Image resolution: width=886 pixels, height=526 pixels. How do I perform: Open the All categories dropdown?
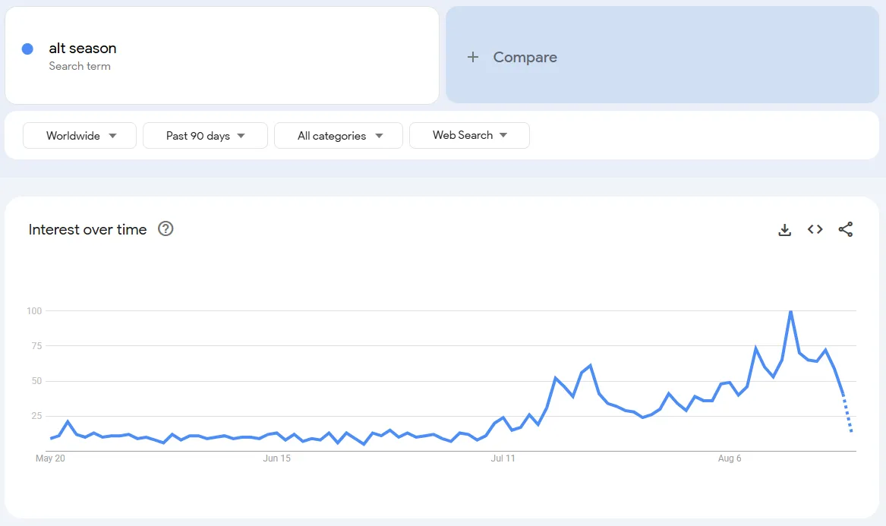339,136
